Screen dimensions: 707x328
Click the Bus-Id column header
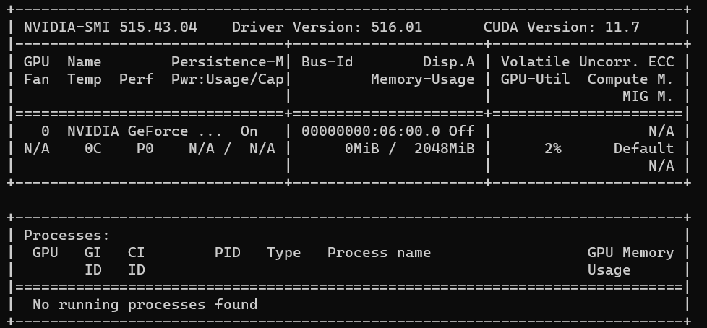pyautogui.click(x=327, y=61)
